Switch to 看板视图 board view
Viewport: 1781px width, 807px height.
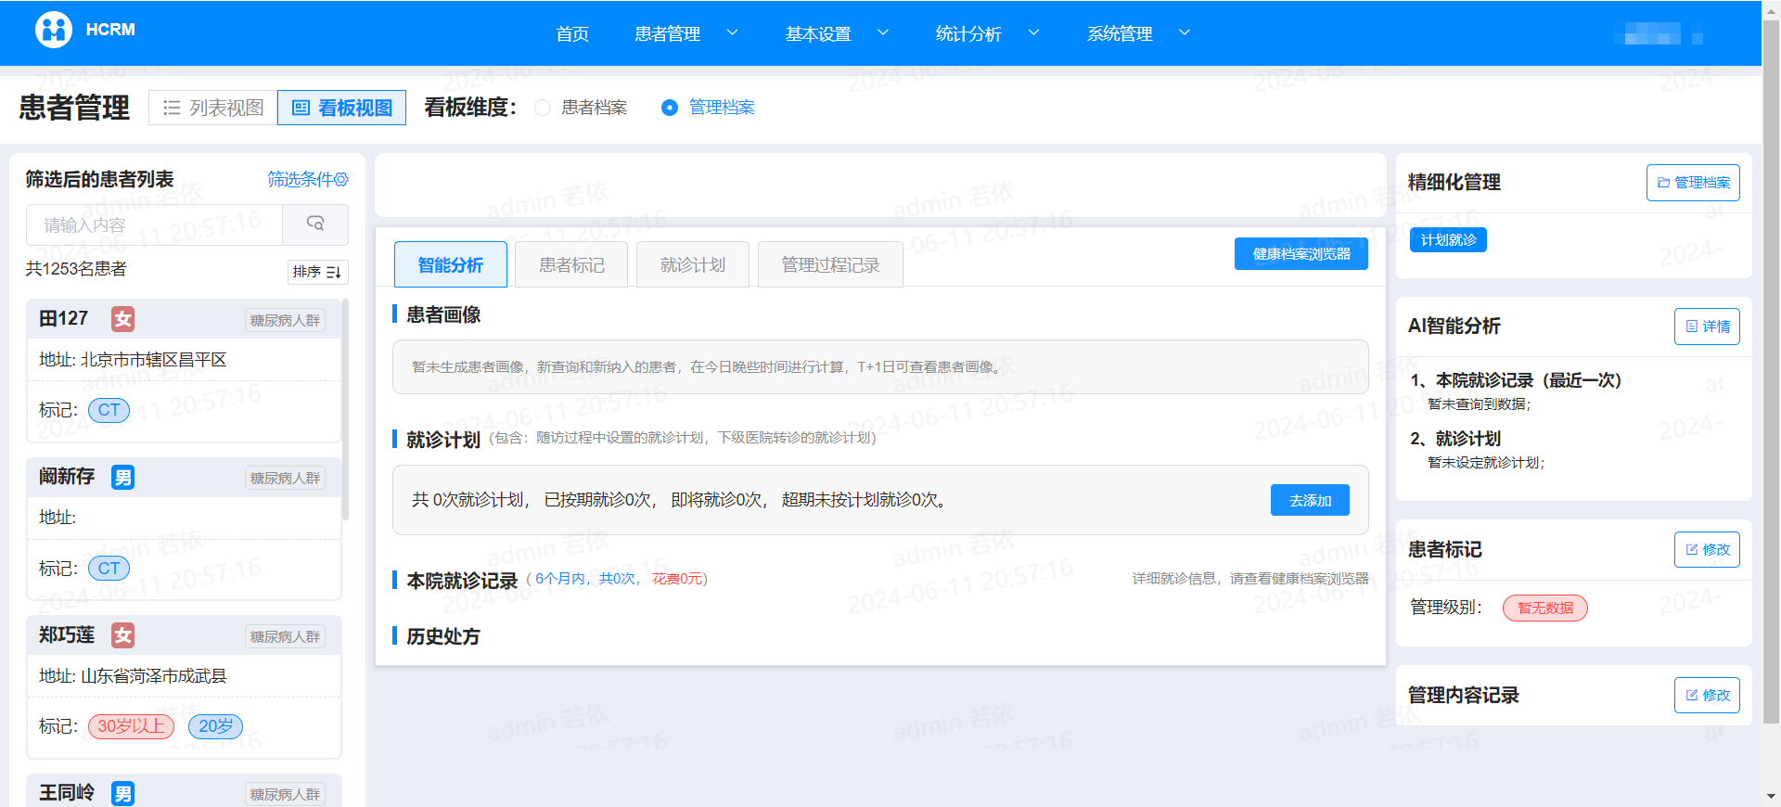(x=341, y=108)
